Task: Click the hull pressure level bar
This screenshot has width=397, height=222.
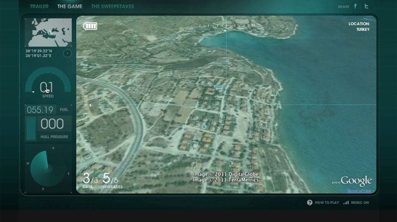Action: pyautogui.click(x=31, y=128)
